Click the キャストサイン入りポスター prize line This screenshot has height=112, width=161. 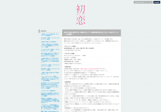click(75, 55)
